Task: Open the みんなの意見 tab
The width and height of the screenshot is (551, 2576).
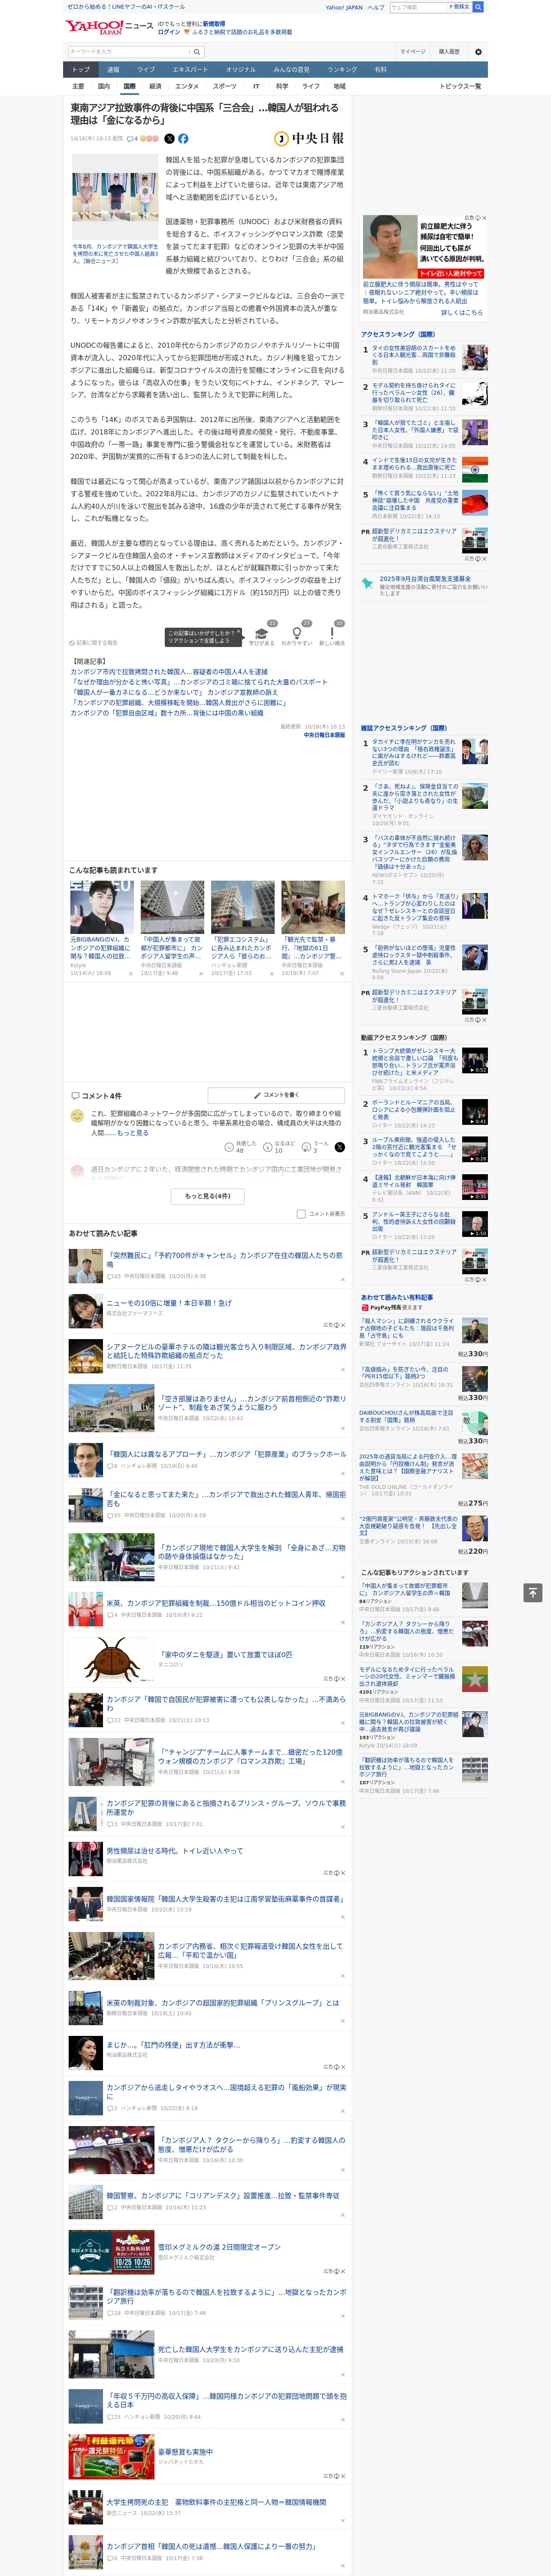Action: 291,70
